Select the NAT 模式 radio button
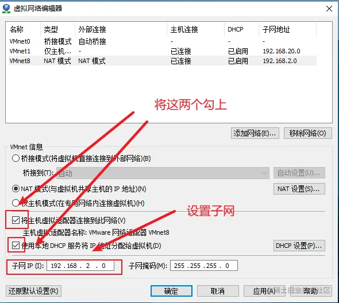This screenshot has width=339, height=303. pyautogui.click(x=16, y=189)
